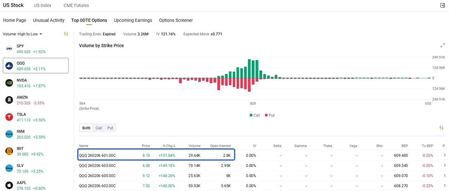Toggle Put series in chart legend
This screenshot has height=191, width=449.
click(270, 115)
